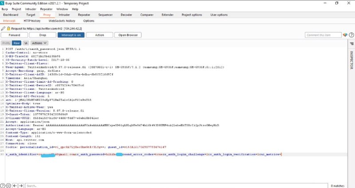Switch to the Comparer tab
The image size is (355, 188).
[147, 15]
